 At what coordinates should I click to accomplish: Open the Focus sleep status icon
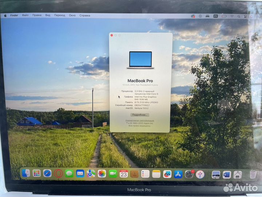coord(207,16)
